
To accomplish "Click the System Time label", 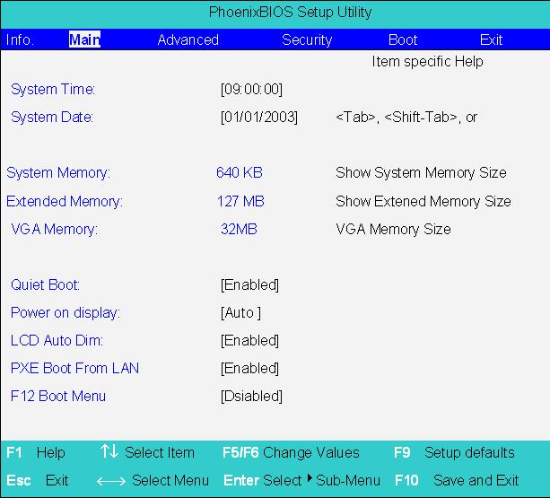I will (53, 89).
